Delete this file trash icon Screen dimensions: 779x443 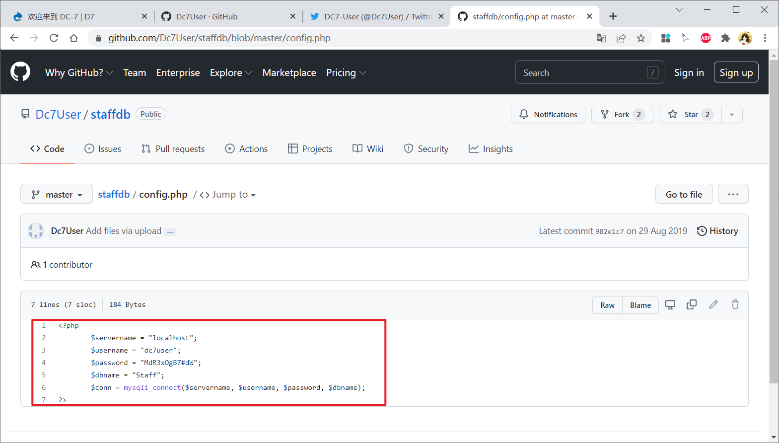[x=735, y=305]
